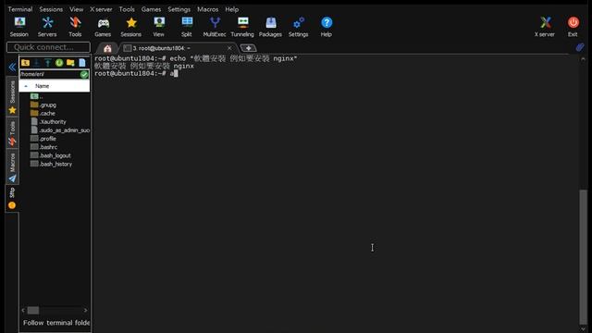This screenshot has width=592, height=333.
Task: Close the root@ubuntu1804 tab
Action: (229, 48)
